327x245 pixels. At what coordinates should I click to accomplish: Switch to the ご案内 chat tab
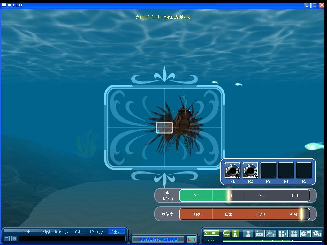[x=116, y=232]
